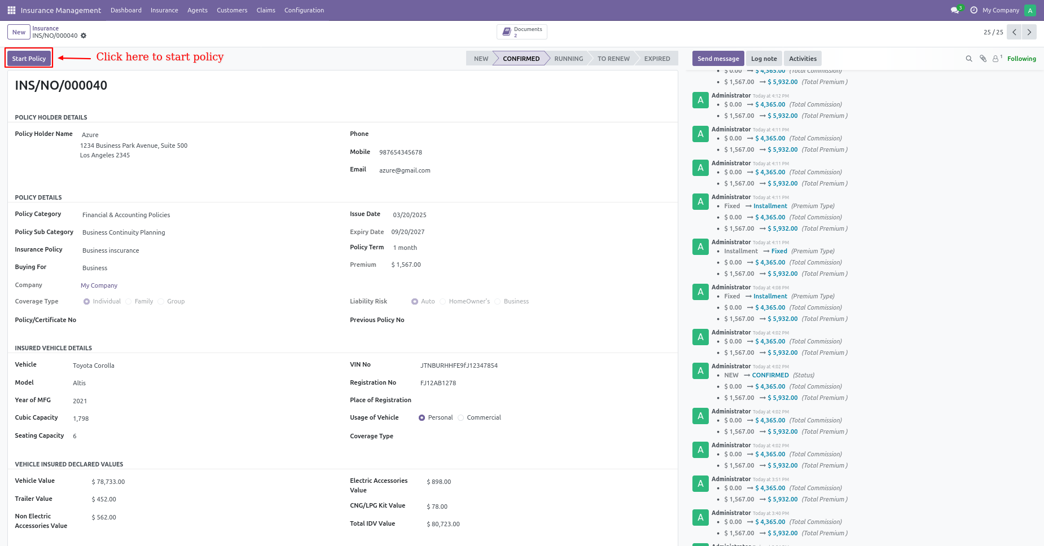Open the Activities button in chatter
The image size is (1044, 546).
pyautogui.click(x=802, y=59)
